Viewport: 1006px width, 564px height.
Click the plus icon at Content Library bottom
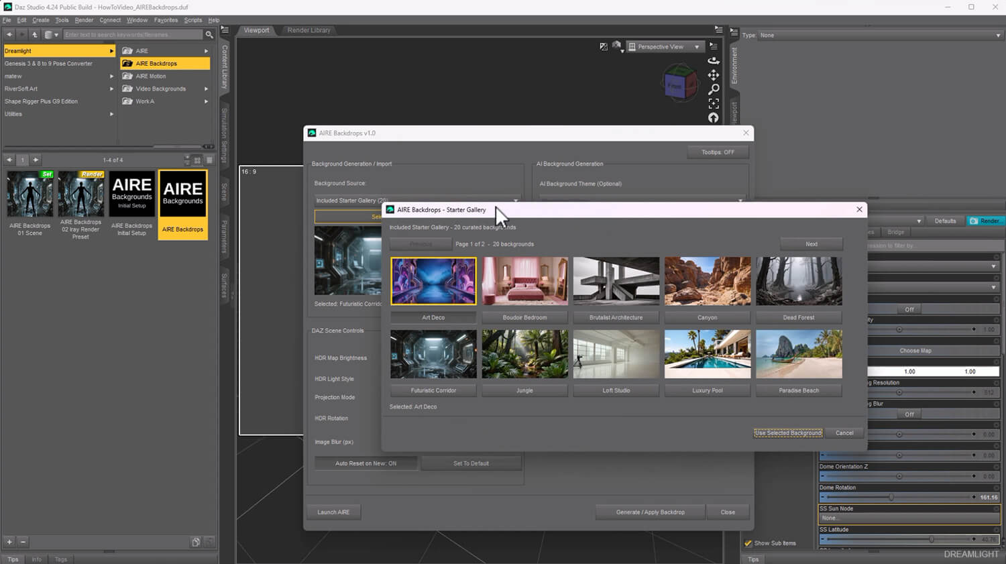[x=9, y=542]
